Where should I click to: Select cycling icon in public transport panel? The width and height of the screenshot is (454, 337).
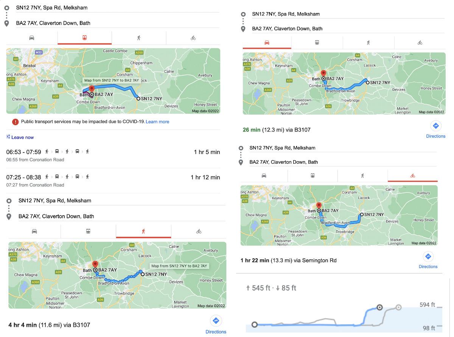click(193, 38)
